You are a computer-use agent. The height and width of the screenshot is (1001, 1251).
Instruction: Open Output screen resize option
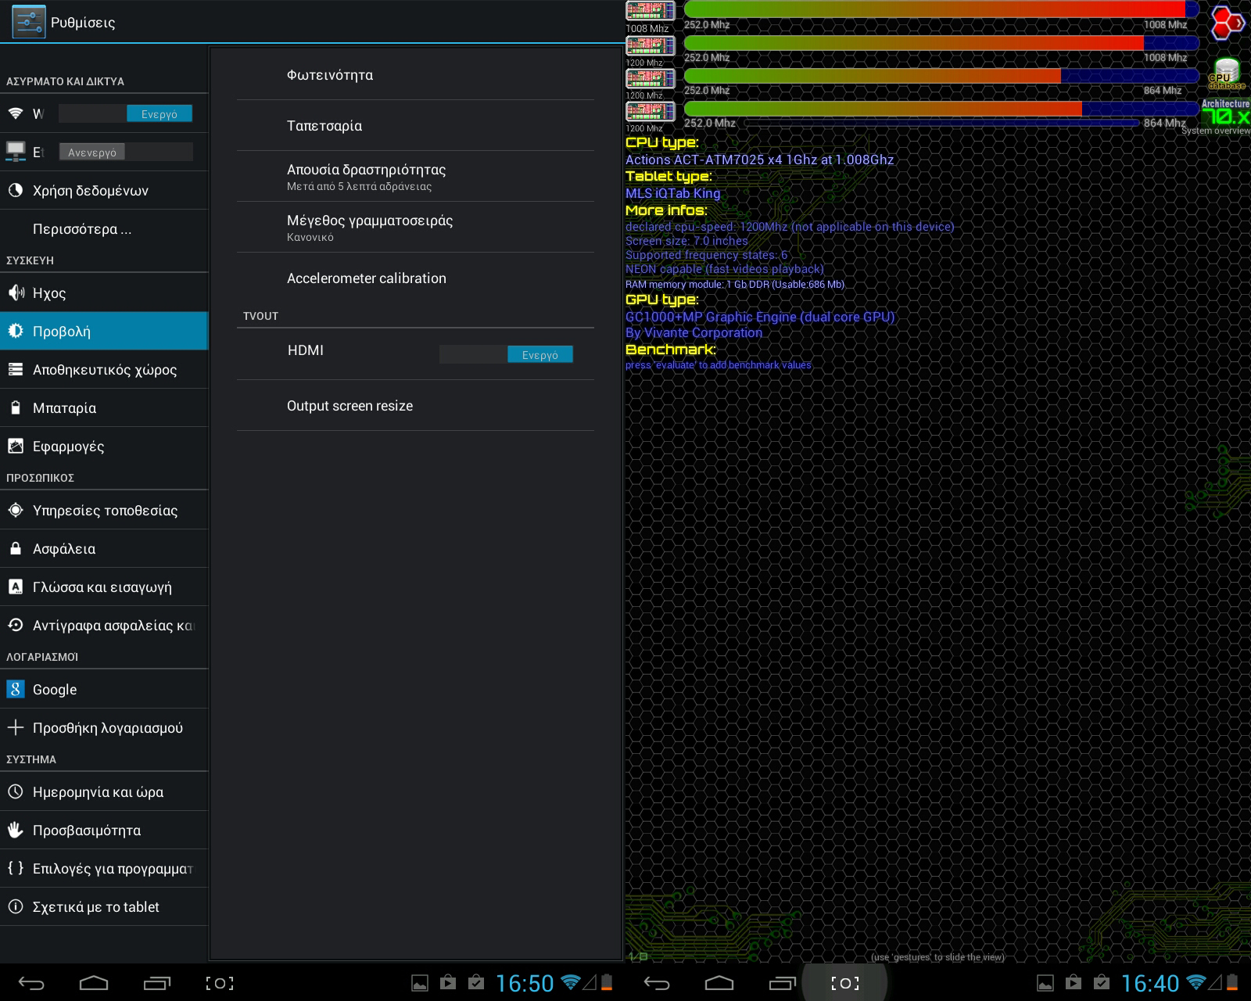(415, 406)
